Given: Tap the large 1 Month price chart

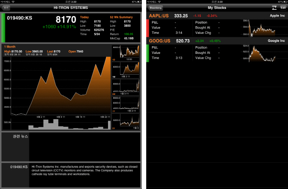Looking at the screenshot, I should (60, 86).
